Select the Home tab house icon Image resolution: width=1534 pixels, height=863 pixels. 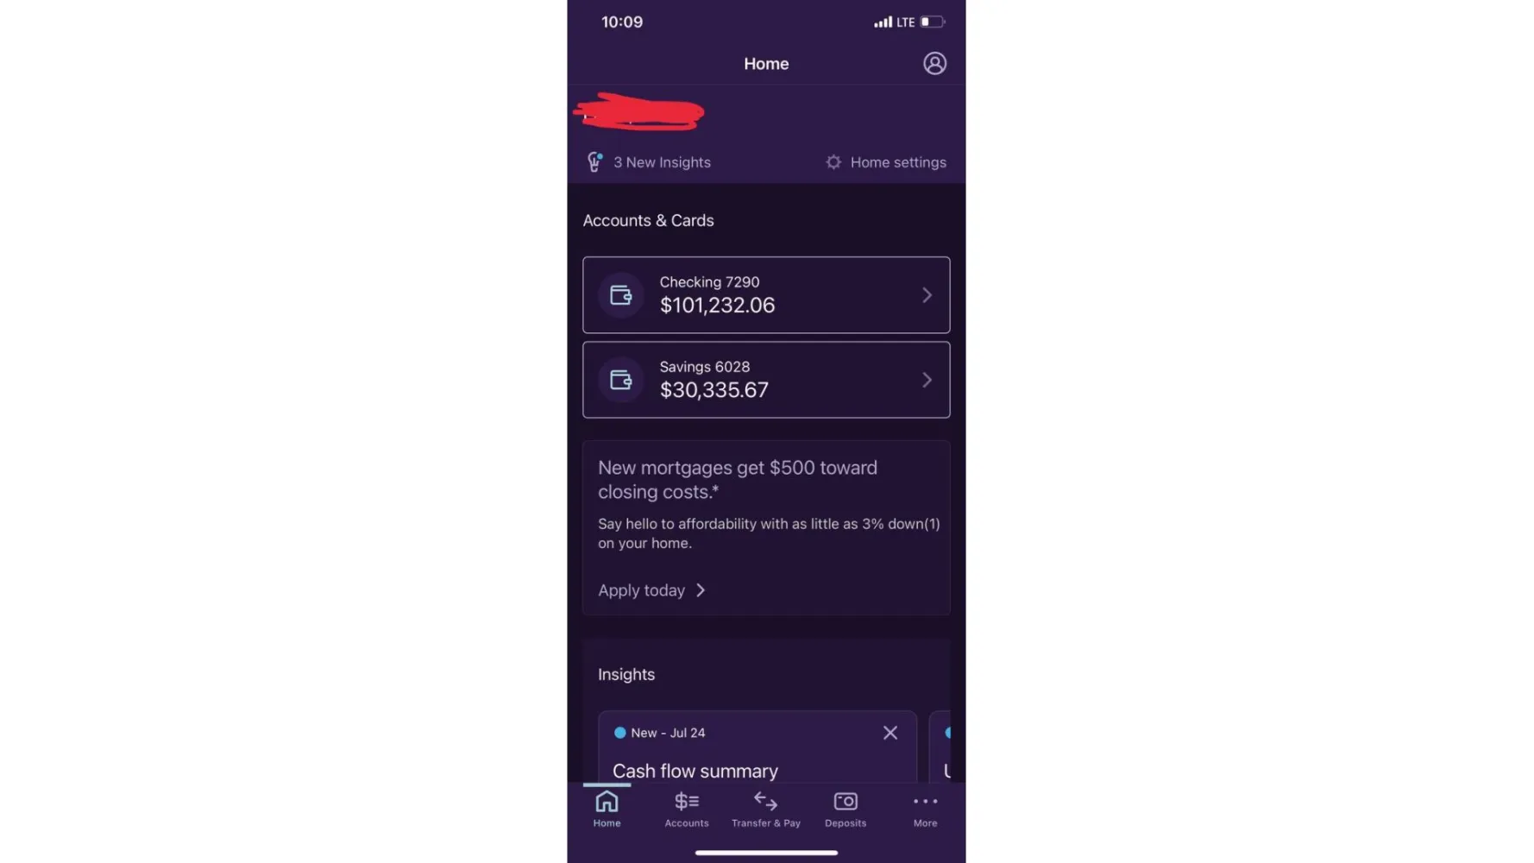[x=607, y=801]
